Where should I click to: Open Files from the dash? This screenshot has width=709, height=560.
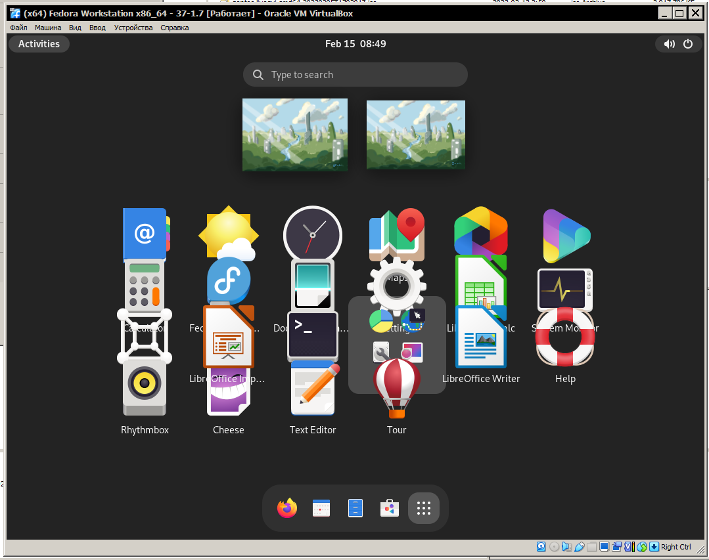click(x=355, y=508)
